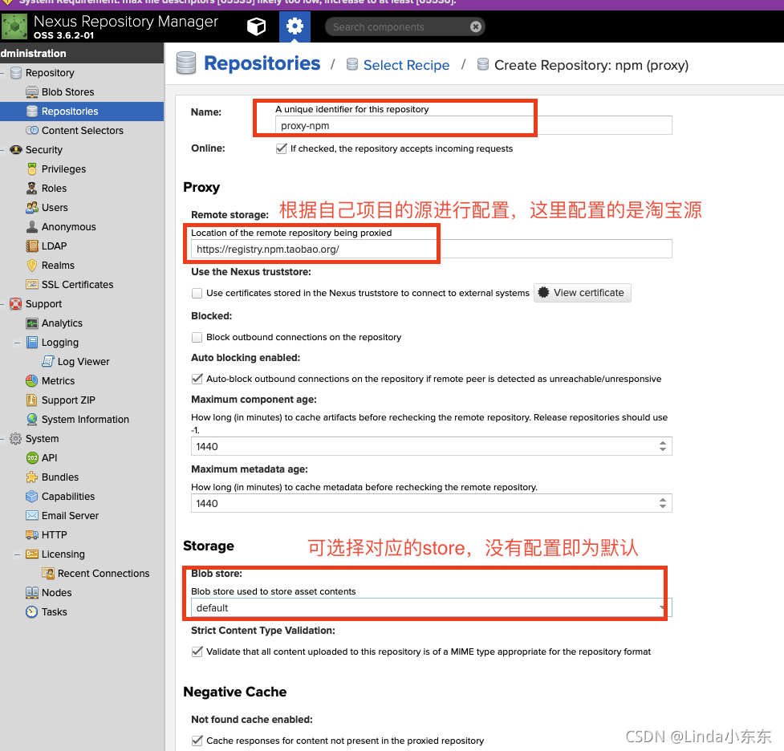Collapse the Logging tree node
Screen dimensions: 784x751
tap(18, 343)
